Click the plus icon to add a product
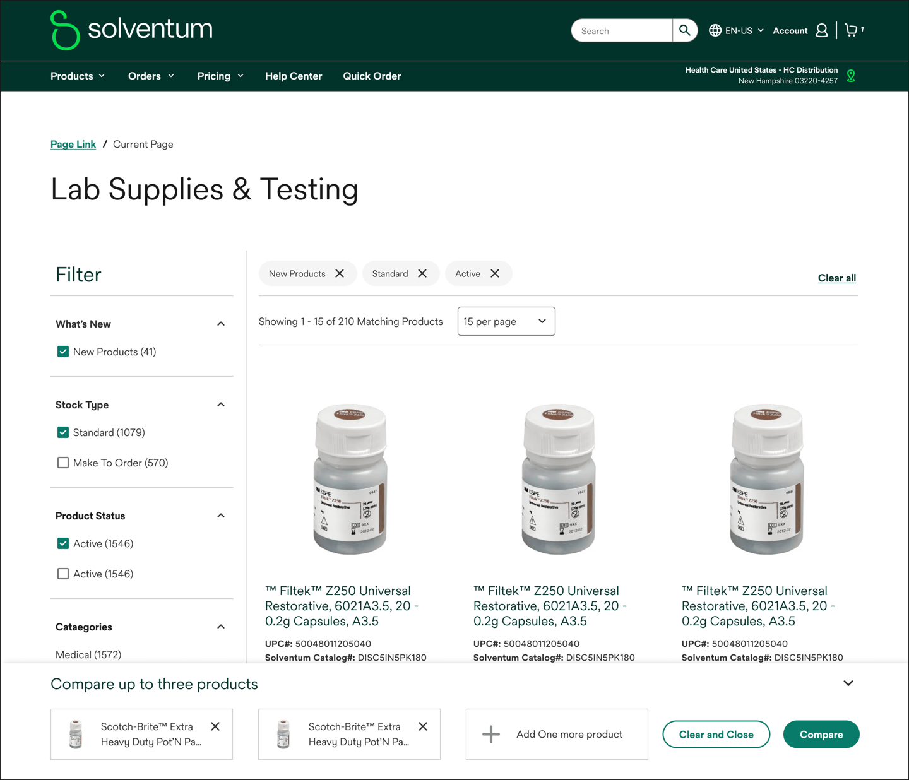 [x=491, y=734]
